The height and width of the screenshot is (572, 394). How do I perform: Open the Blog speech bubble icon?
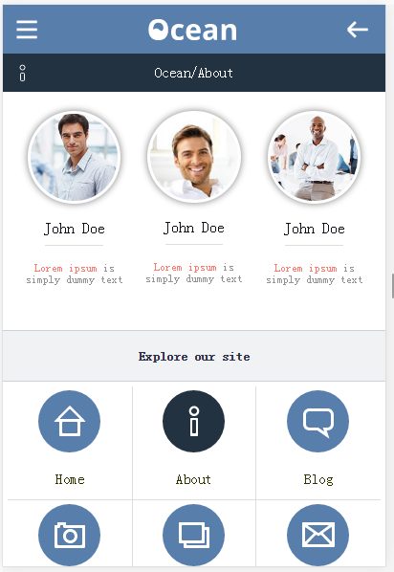click(x=317, y=421)
